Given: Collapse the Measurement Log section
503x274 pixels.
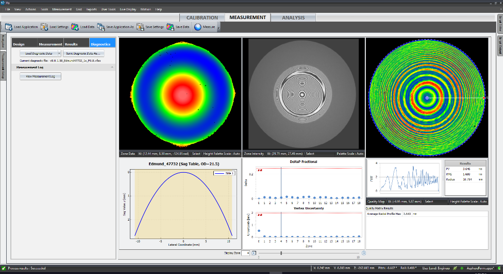Looking at the screenshot, I should coord(112,67).
